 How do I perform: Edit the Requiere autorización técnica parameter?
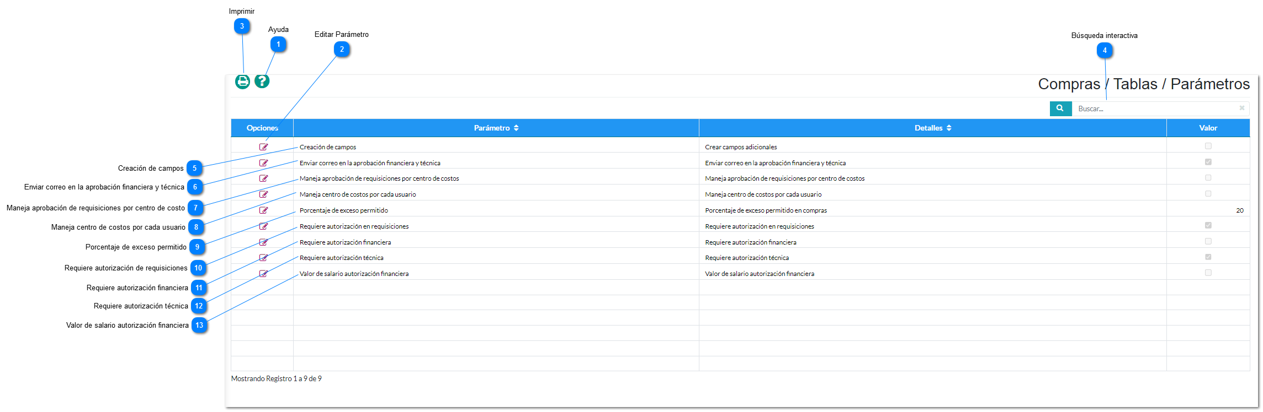point(264,258)
